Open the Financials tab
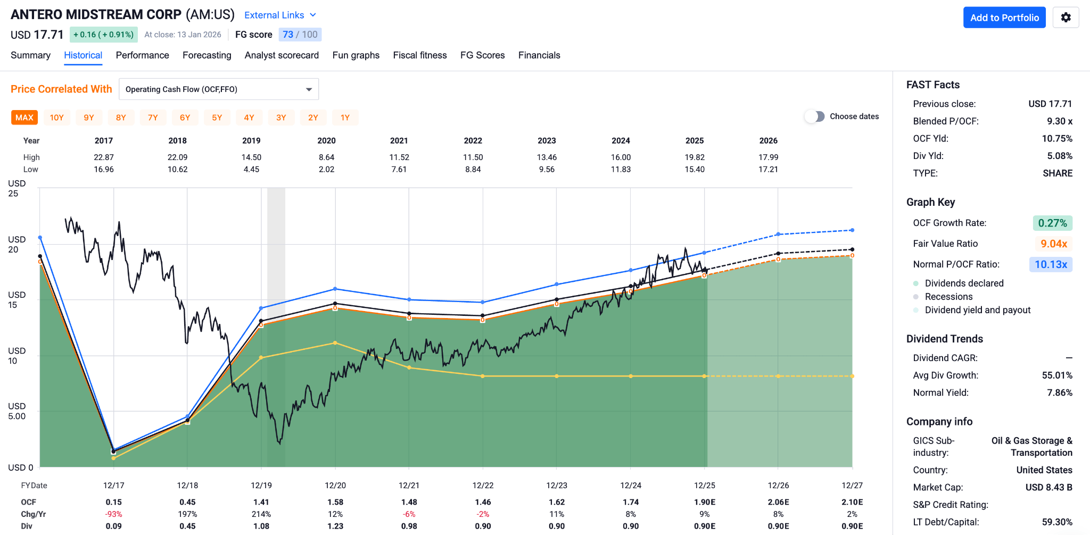 (x=539, y=55)
